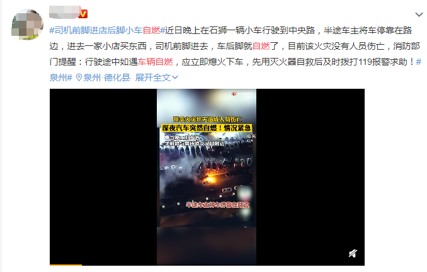This screenshot has width=427, height=272.
Task: Unmute the video with the speaker icon
Action: pos(353,254)
